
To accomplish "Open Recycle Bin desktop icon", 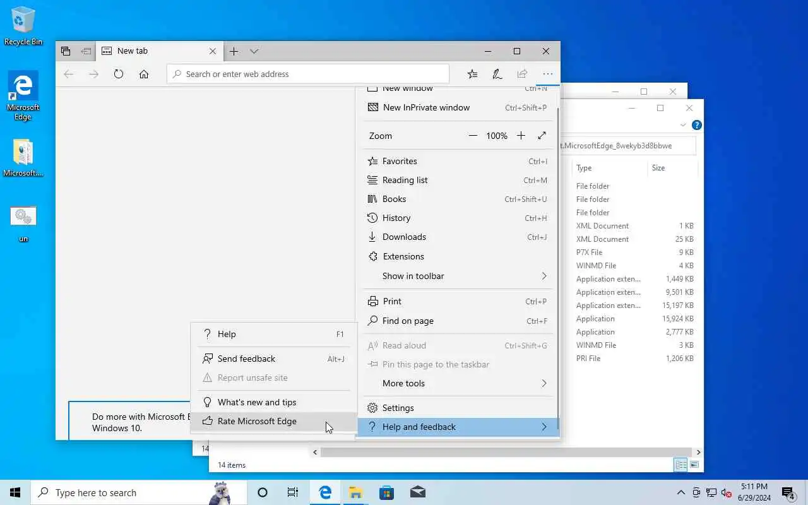I will point(23,26).
